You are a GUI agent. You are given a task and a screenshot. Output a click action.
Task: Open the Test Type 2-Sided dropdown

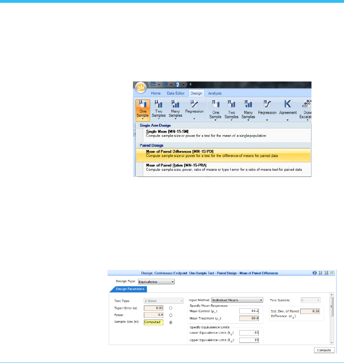click(x=164, y=301)
